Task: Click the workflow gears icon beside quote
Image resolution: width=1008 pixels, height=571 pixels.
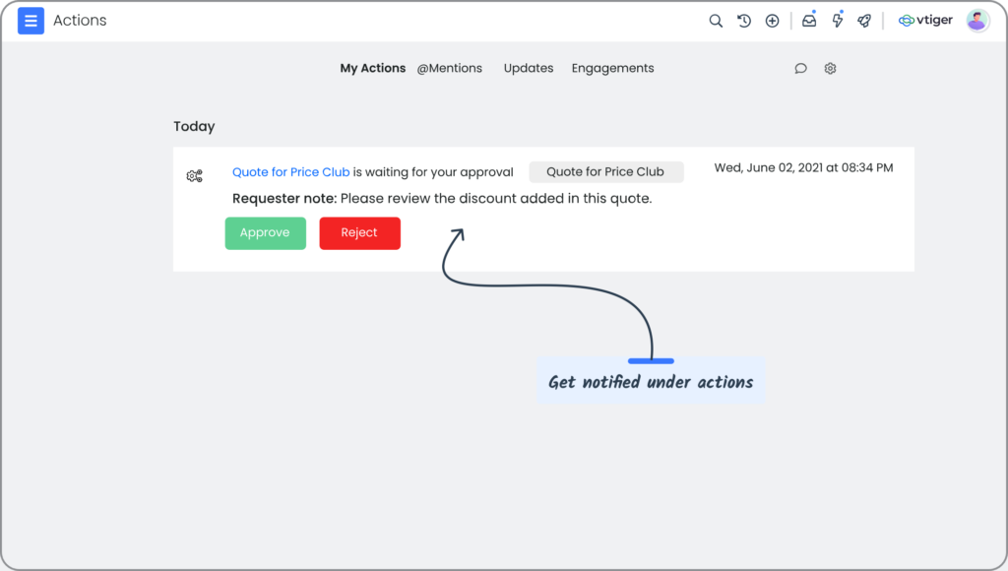Action: pyautogui.click(x=194, y=175)
